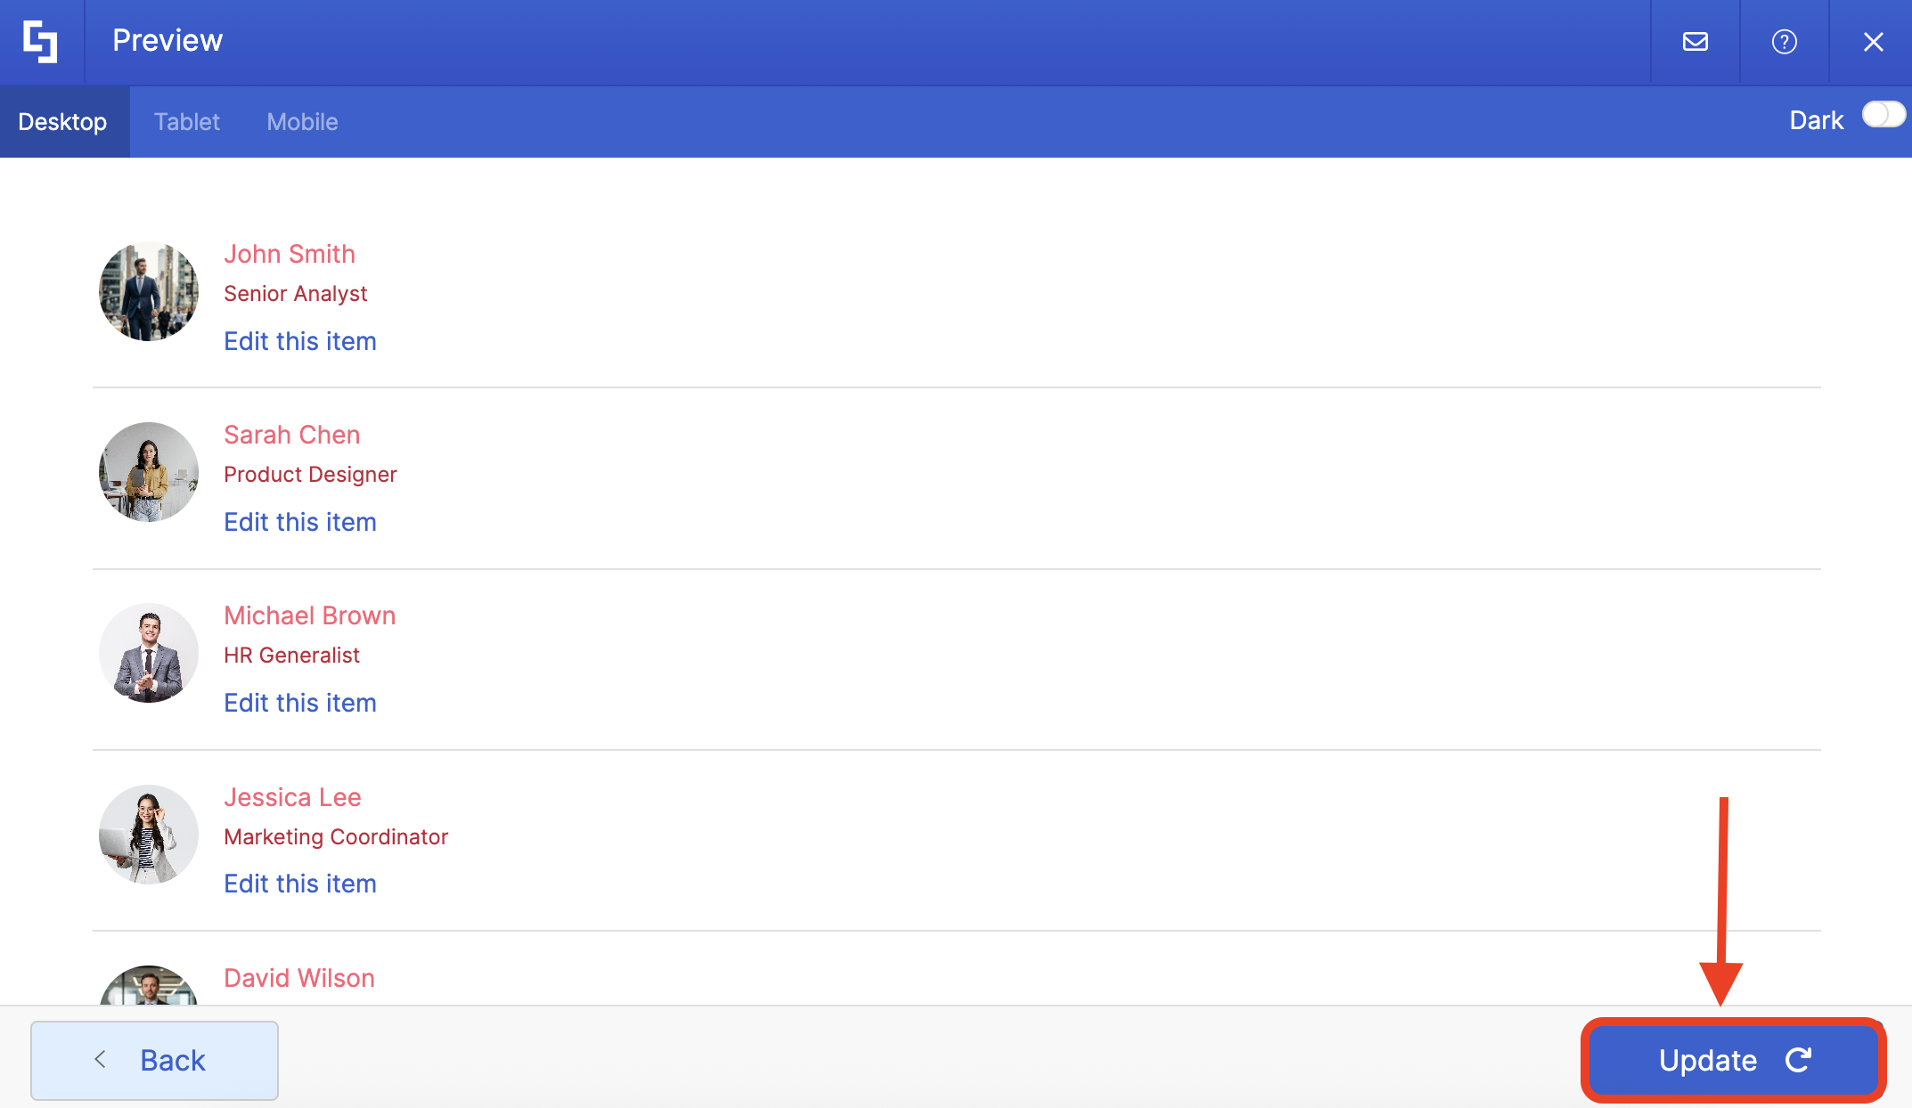1912x1108 pixels.
Task: Click Edit this item under Sarah Chen
Action: pos(300,522)
